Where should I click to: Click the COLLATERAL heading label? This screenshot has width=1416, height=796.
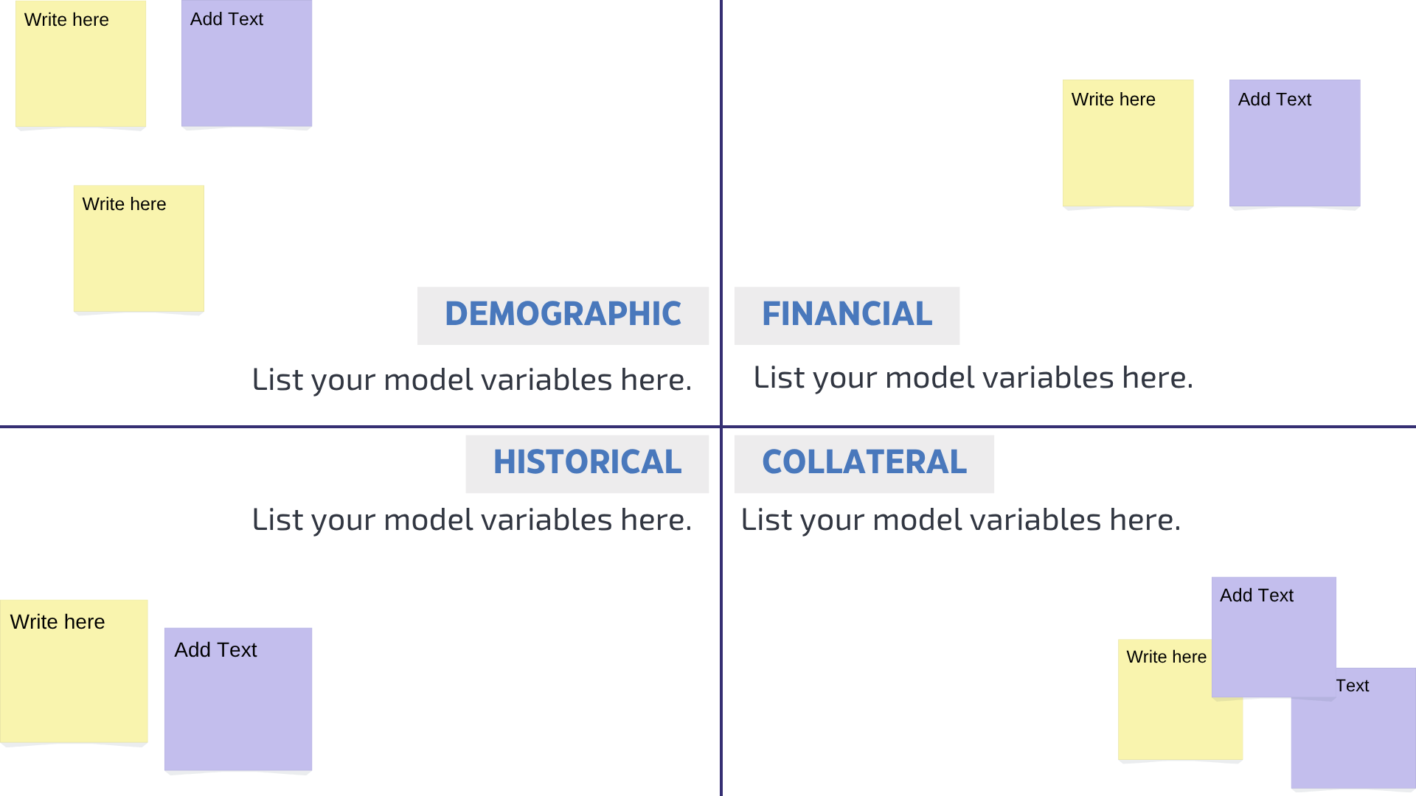pyautogui.click(x=864, y=463)
